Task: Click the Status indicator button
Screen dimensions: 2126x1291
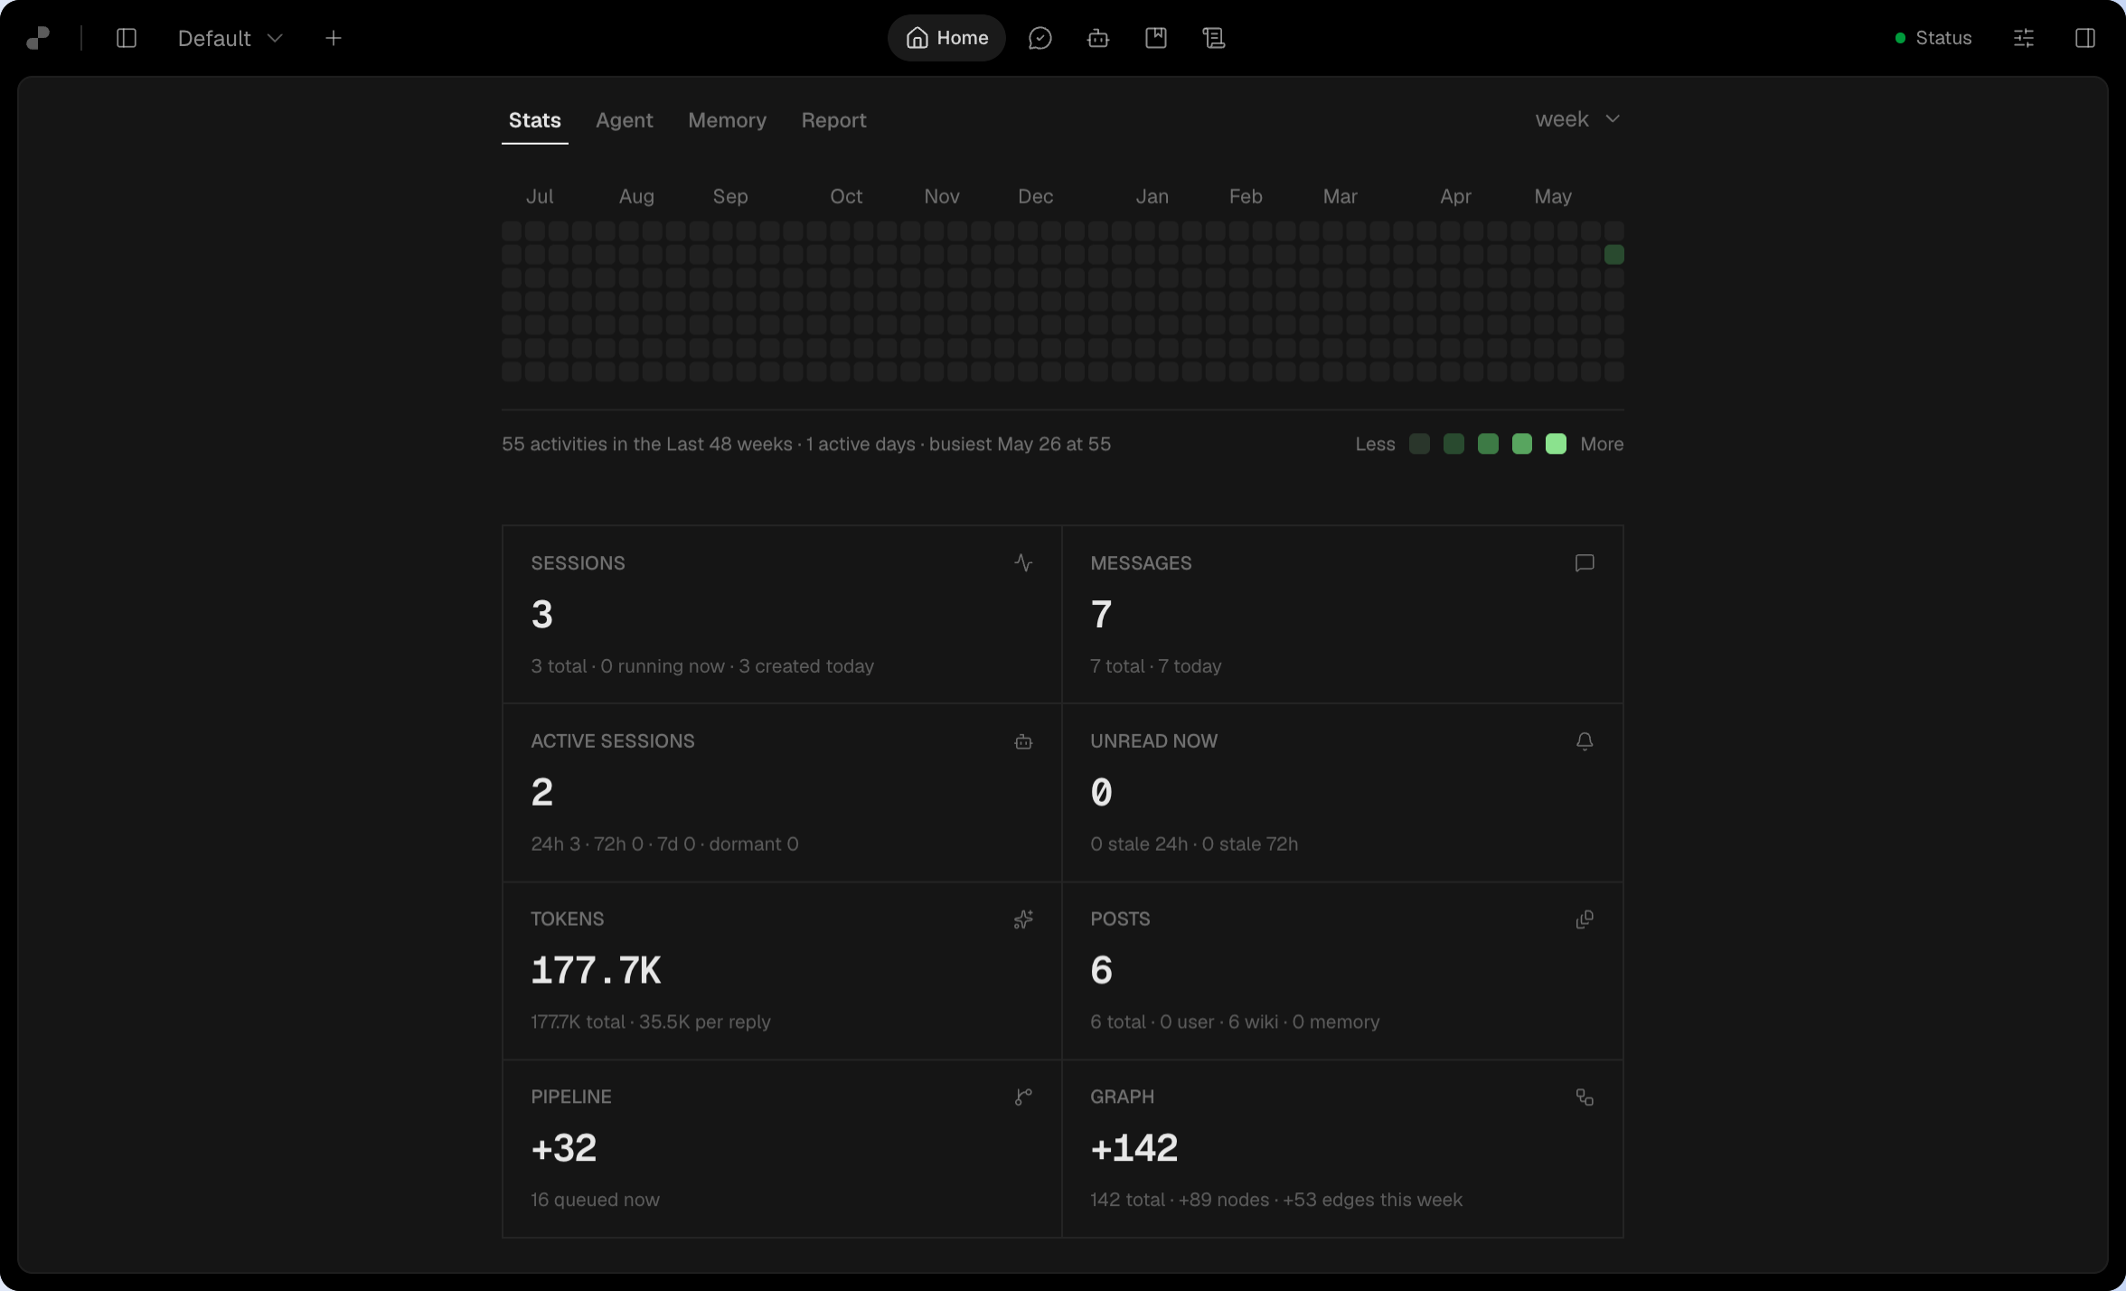Action: [1933, 38]
